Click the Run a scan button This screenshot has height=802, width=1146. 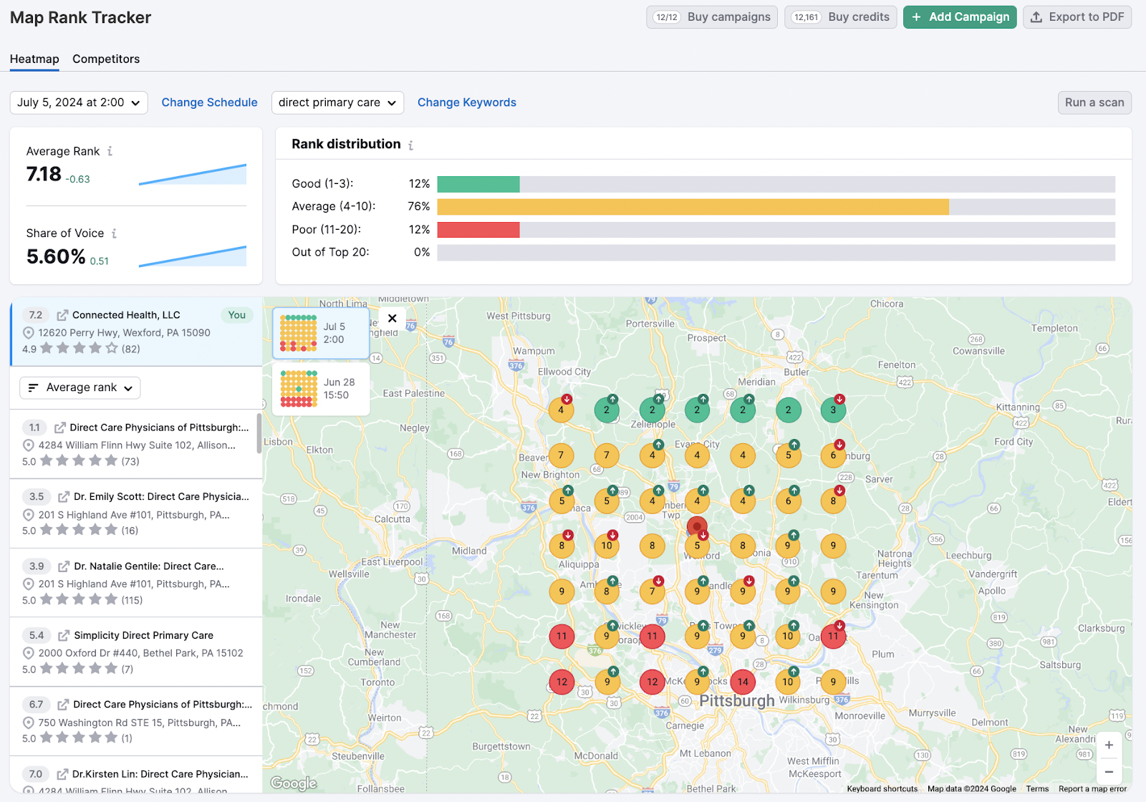[1094, 102]
